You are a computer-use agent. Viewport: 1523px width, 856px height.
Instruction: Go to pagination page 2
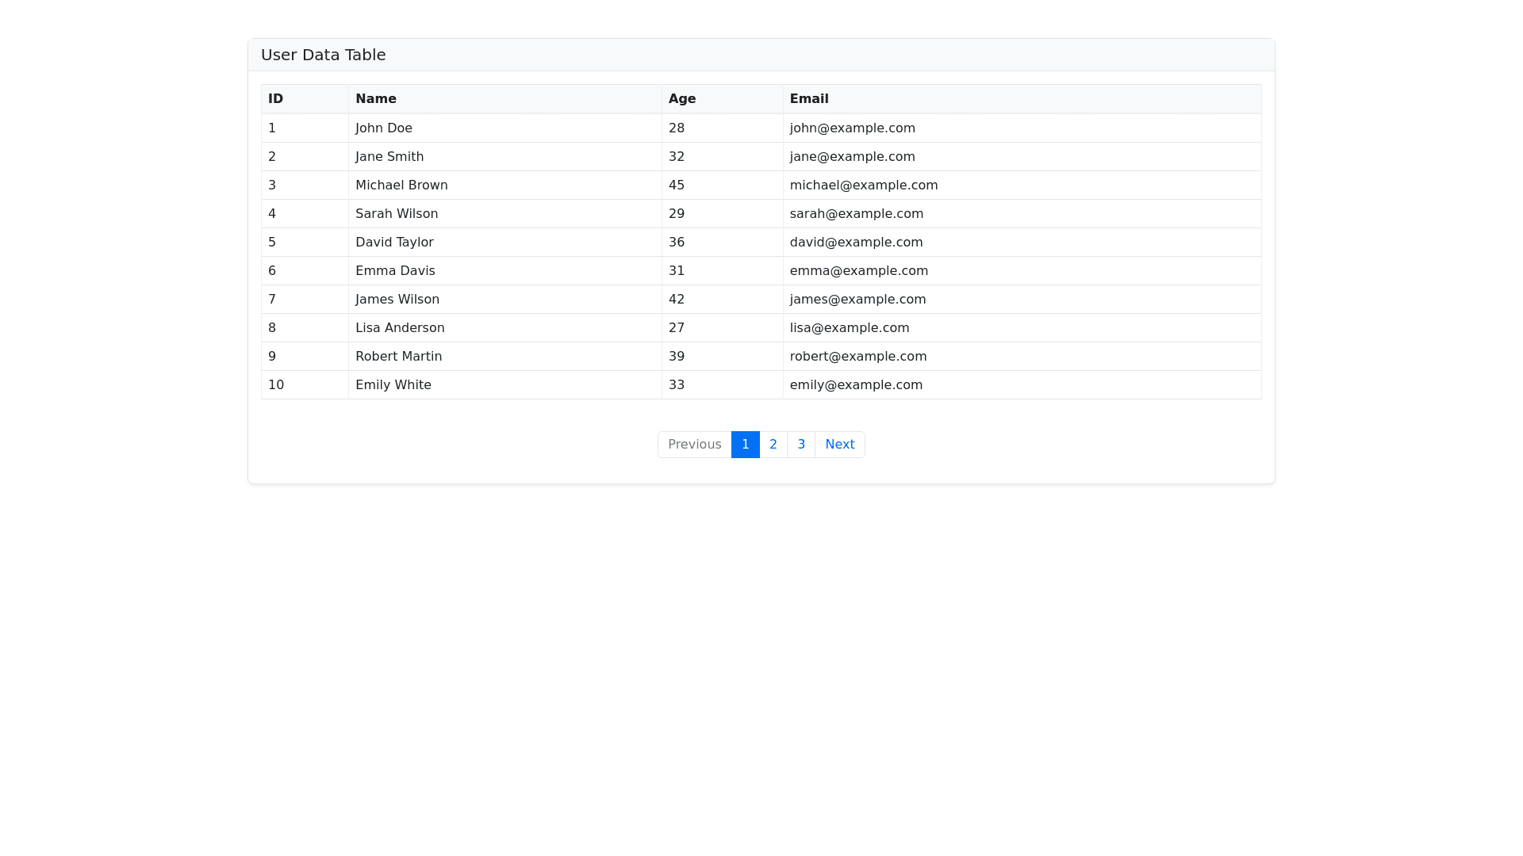coord(773,445)
